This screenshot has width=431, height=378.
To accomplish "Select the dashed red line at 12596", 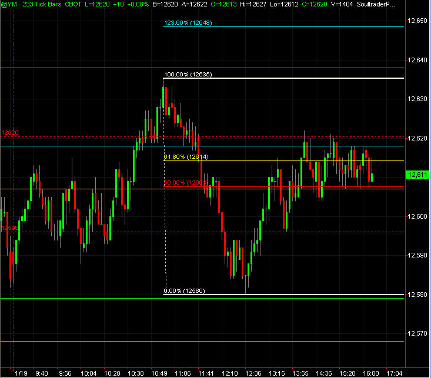I will tap(202, 232).
